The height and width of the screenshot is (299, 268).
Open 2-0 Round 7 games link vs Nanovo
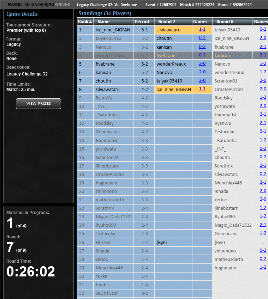[202, 72]
